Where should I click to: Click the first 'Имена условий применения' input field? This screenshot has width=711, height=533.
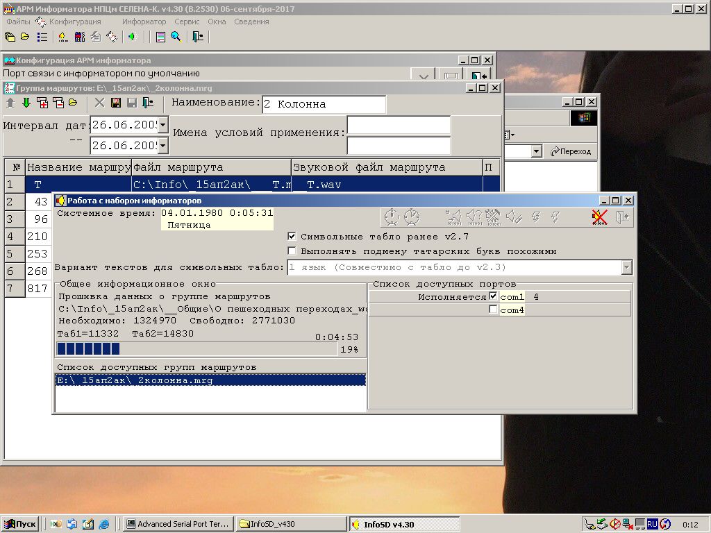tap(399, 125)
